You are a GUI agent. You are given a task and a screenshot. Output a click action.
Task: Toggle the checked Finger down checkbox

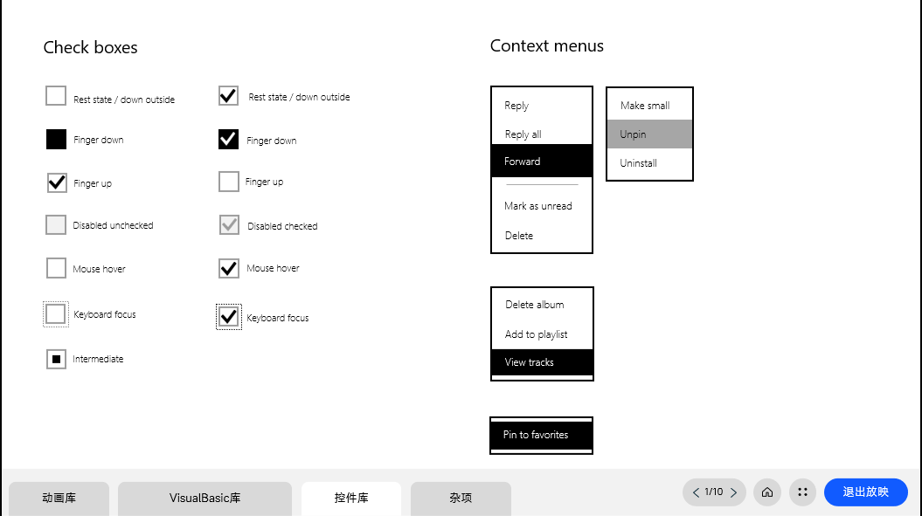[228, 139]
